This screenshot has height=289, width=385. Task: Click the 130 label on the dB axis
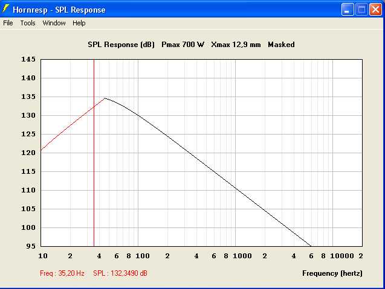coord(28,115)
